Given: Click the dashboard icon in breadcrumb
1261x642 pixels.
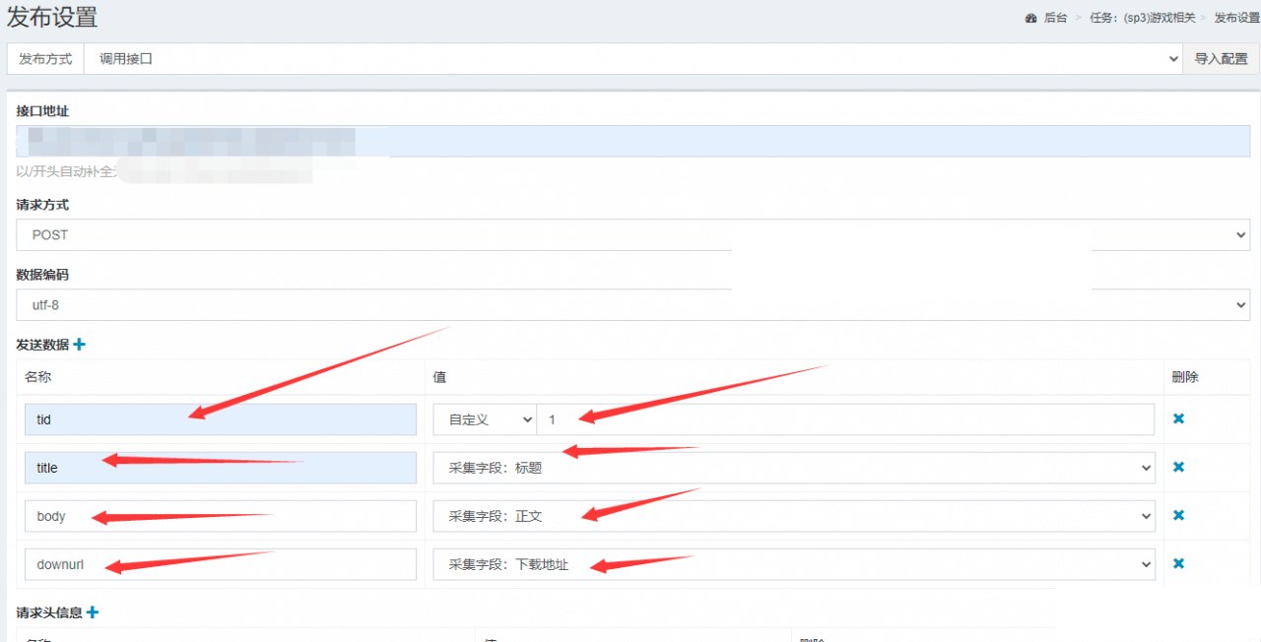Looking at the screenshot, I should point(1030,18).
